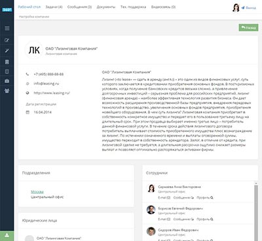This screenshot has width=262, height=241.
Task: Click the name Сидоров Иван Федорович
Action: pos(178,230)
